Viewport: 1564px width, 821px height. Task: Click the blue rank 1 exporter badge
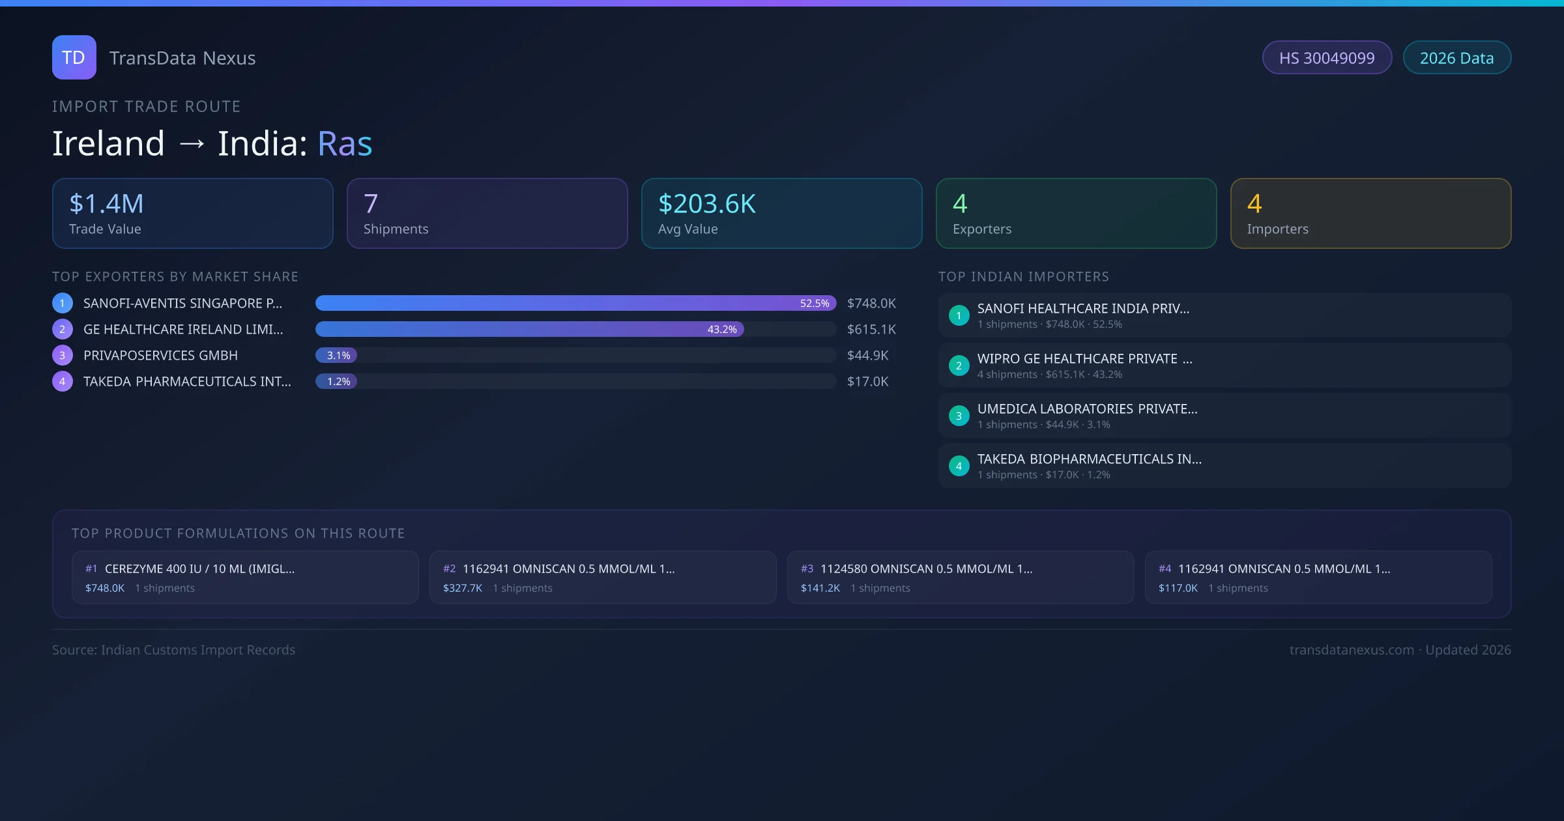pos(63,303)
